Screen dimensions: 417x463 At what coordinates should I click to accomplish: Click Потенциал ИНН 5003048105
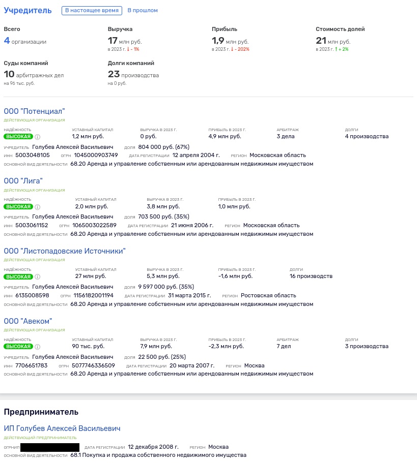coord(33,156)
